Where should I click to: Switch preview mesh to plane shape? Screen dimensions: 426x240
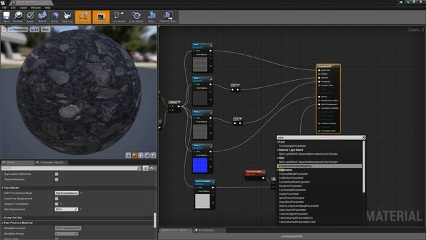(140, 155)
